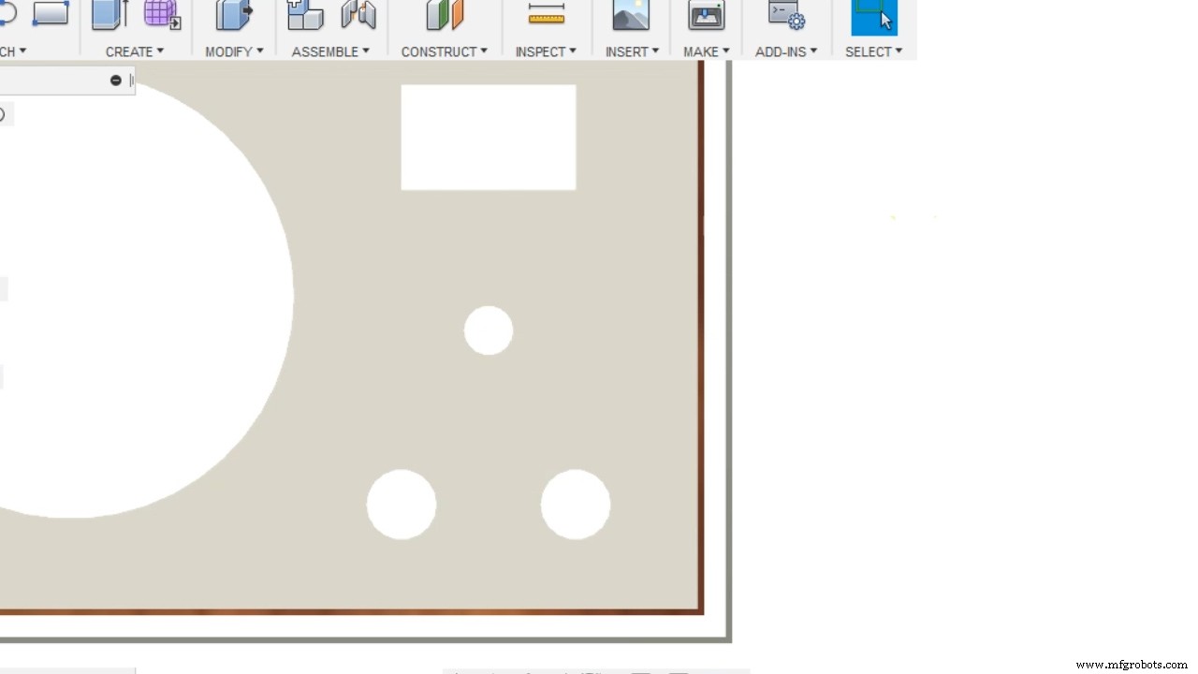Collapse the browser panel with minus button

[116, 81]
